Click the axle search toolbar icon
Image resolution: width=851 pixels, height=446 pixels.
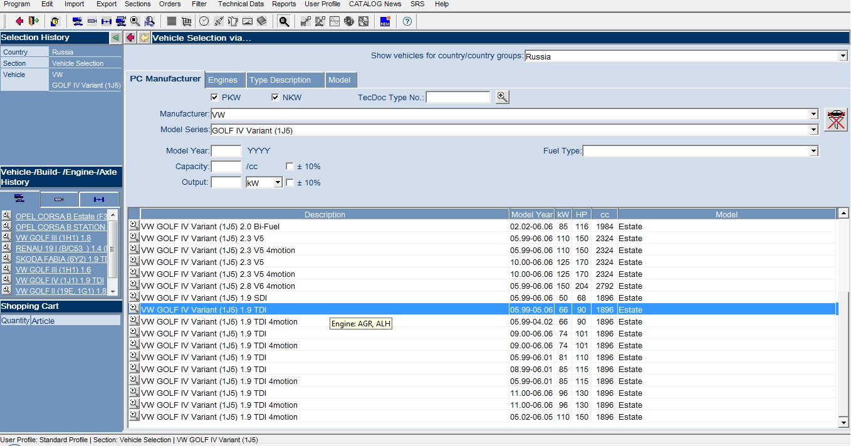click(107, 21)
